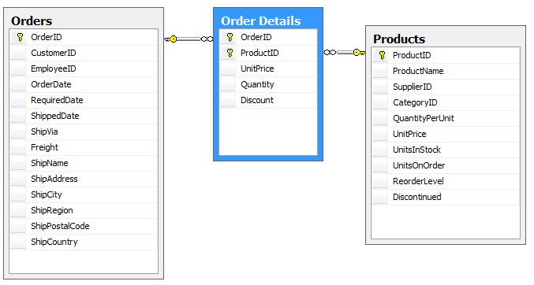Image resolution: width=534 pixels, height=285 pixels.
Task: Click the Discontinued row in Products
Action: point(446,197)
